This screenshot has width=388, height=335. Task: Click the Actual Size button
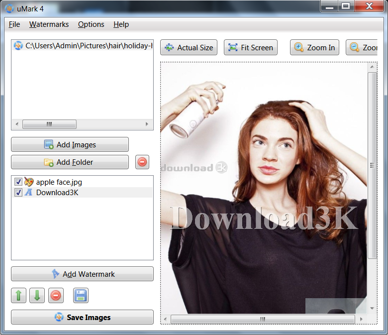(x=189, y=47)
